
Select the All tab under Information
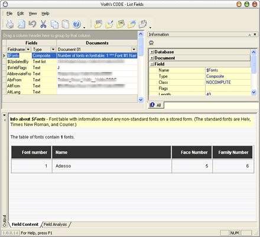pos(155,105)
